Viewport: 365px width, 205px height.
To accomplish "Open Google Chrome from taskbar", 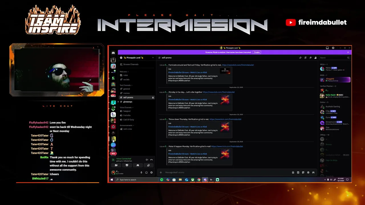I will [x=199, y=180].
